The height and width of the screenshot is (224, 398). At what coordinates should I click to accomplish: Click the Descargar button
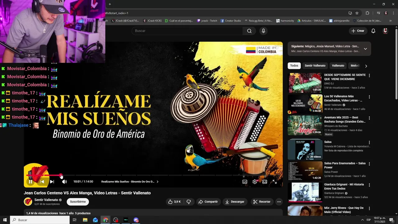point(235,202)
